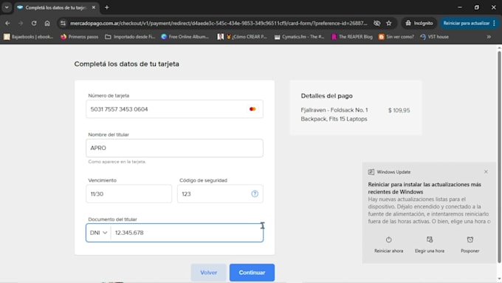
Task: Click the document number field 12.345.678
Action: click(187, 233)
